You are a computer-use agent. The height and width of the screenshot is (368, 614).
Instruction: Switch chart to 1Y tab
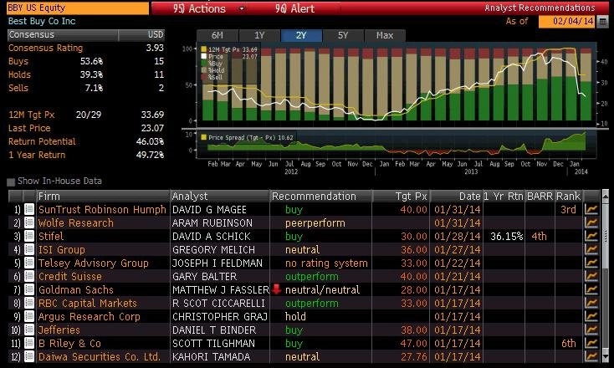pyautogui.click(x=259, y=35)
